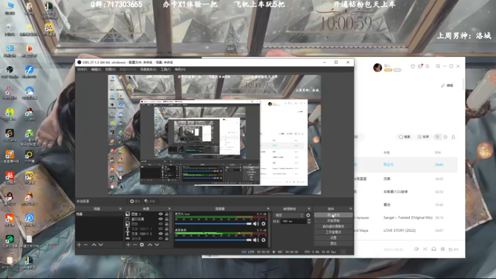Viewport: 496px width, 279px height.
Task: Click 启动虚拟摄像机 virtual camera button
Action: point(333,226)
